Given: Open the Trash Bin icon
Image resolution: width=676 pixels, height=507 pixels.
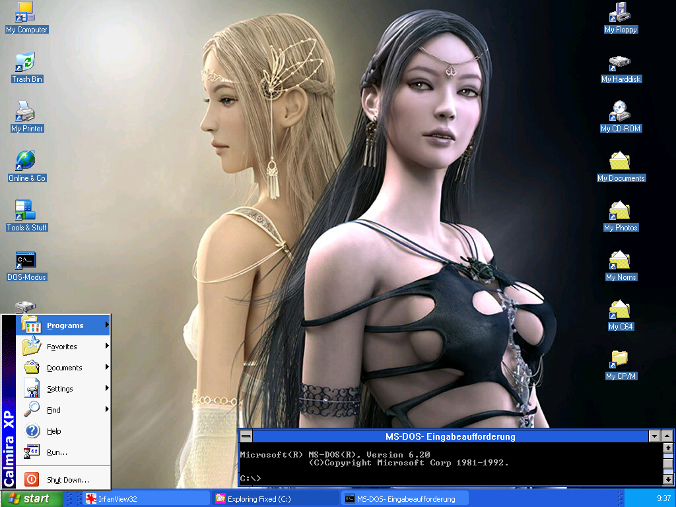Looking at the screenshot, I should (x=26, y=63).
